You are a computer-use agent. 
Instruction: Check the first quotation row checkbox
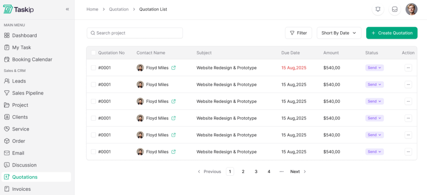[93, 68]
